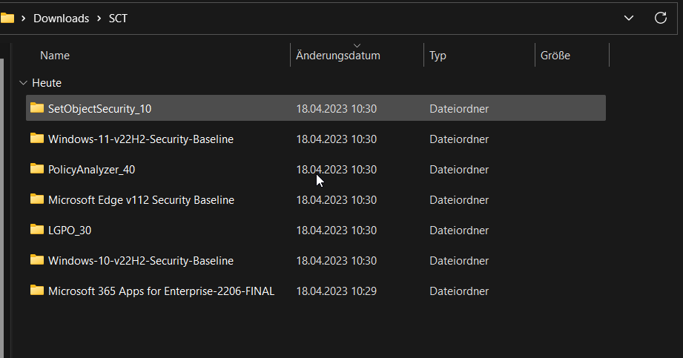Click Dateiordner type in Windows-10-v22H2 row
This screenshot has height=358, width=683.
tap(459, 261)
